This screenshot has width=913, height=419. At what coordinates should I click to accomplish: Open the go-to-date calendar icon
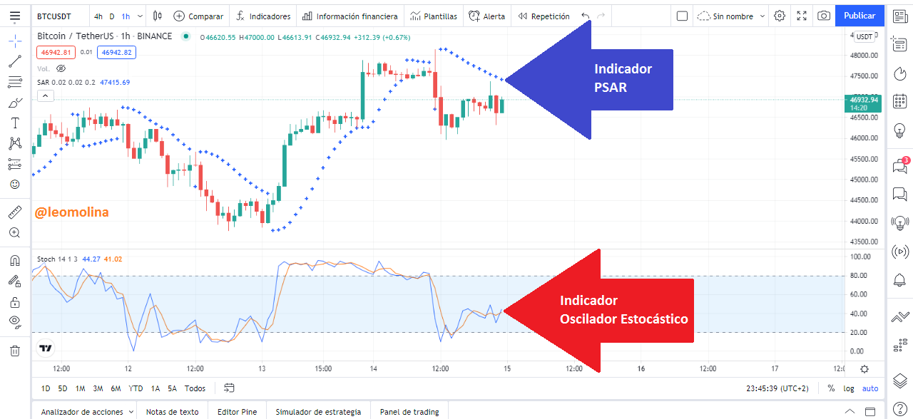[x=229, y=388]
